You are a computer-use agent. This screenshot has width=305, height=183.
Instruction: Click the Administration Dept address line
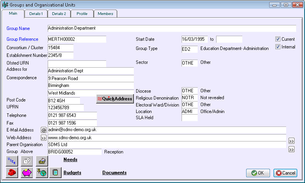click(91, 71)
